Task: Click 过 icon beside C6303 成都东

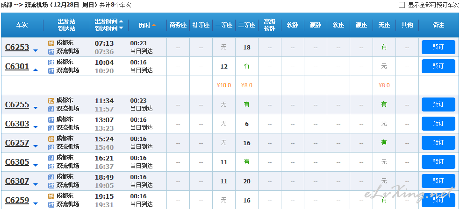Action: [x=51, y=120]
